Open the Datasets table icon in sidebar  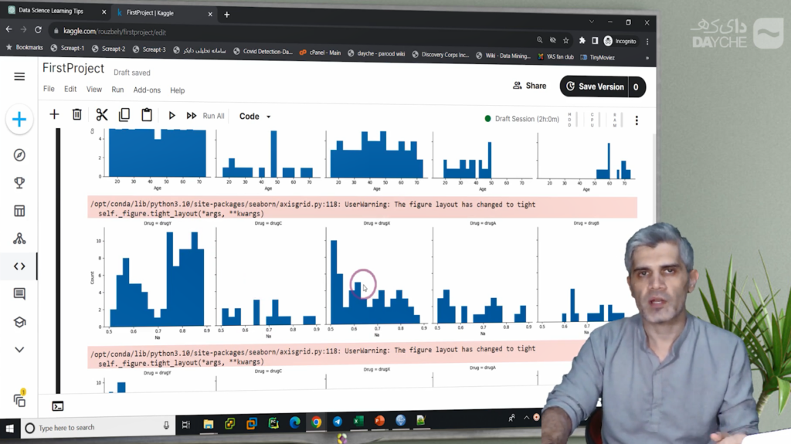pyautogui.click(x=19, y=211)
